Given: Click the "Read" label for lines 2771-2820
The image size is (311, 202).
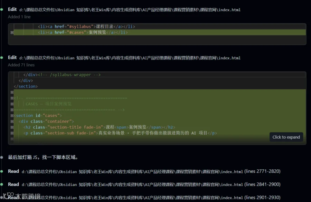Looking at the screenshot, I should [x=13, y=171].
